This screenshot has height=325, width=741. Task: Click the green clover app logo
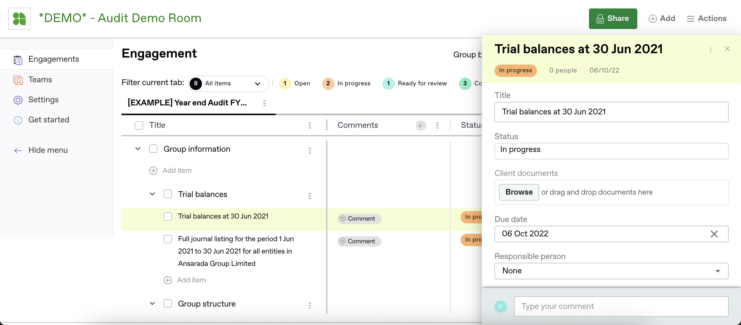[19, 19]
